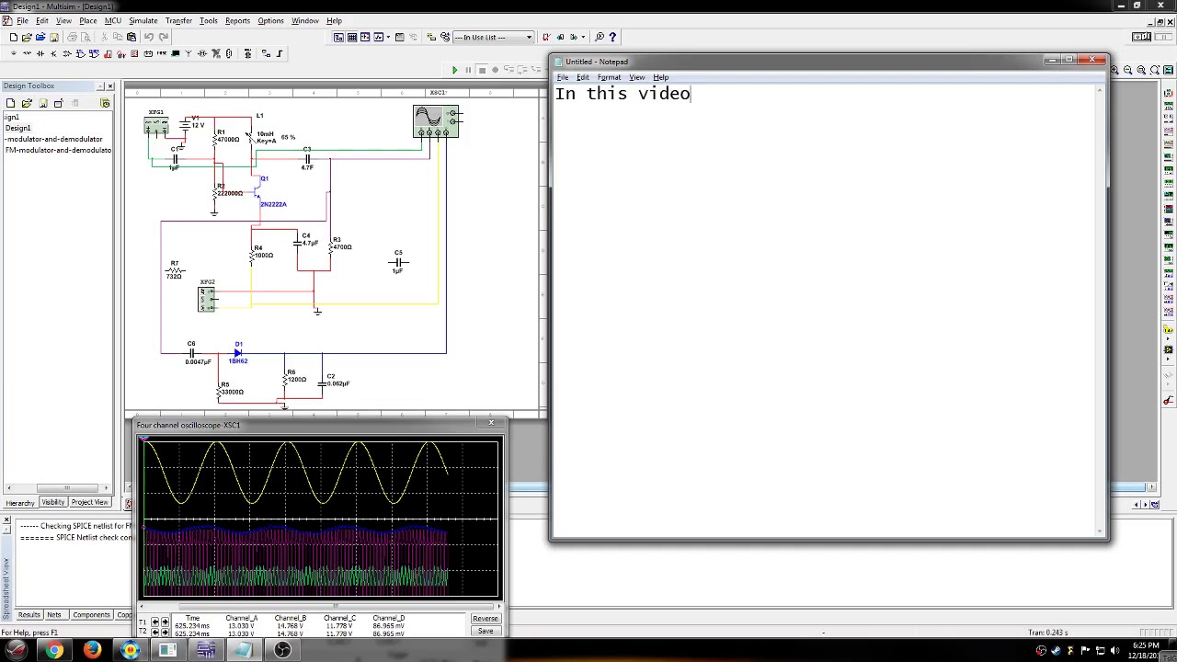Redo the last schematic action
This screenshot has width=1177, height=662.
tap(164, 37)
